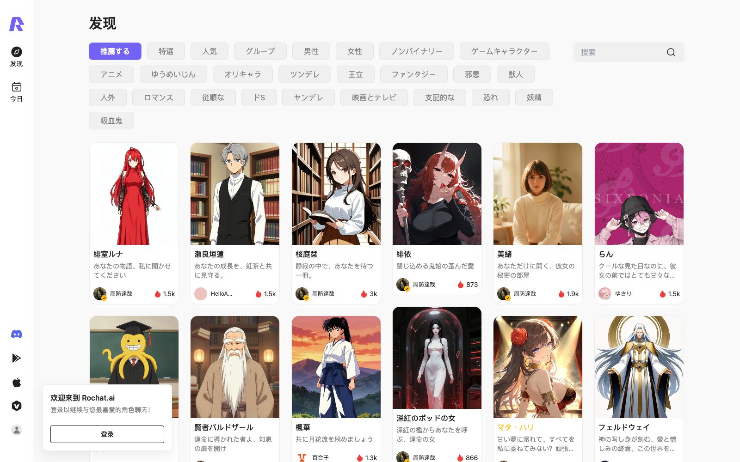Screen dimensions: 740x462
Task: Open the フェルドウェイ character image
Action: [x=639, y=367]
